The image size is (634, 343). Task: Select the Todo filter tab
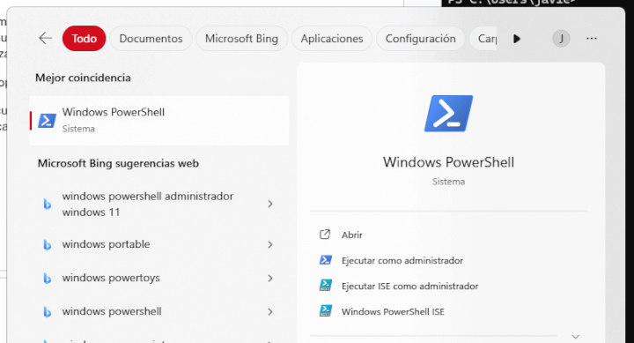85,39
